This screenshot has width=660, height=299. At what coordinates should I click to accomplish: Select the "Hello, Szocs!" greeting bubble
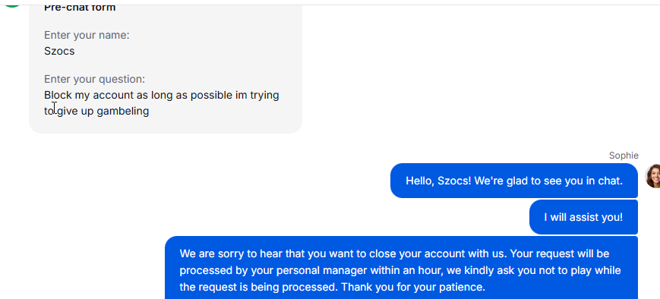pos(514,181)
